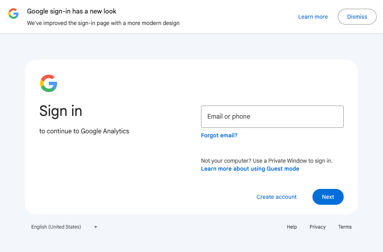Image resolution: width=383 pixels, height=252 pixels.
Task: Focus the Email or phone field
Action: pos(272,117)
